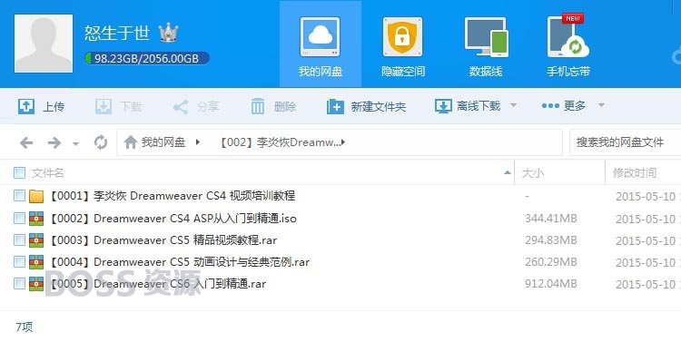Click the size value 260.29MB
Viewport: 681px width, 342px height.
point(551,261)
